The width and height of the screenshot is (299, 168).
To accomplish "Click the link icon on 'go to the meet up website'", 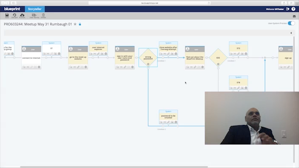I will [78, 67].
